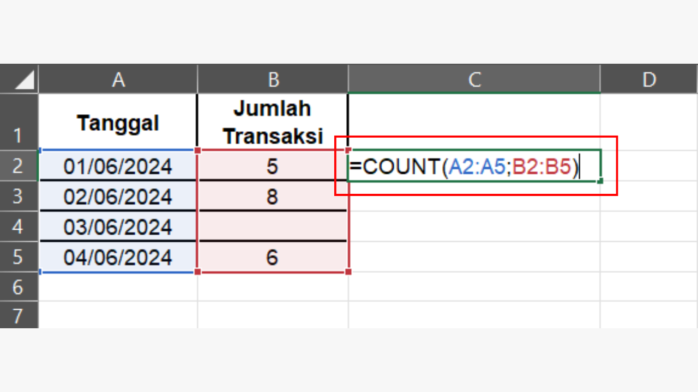Select the cell with value 6
This screenshot has width=698, height=392.
tap(273, 257)
